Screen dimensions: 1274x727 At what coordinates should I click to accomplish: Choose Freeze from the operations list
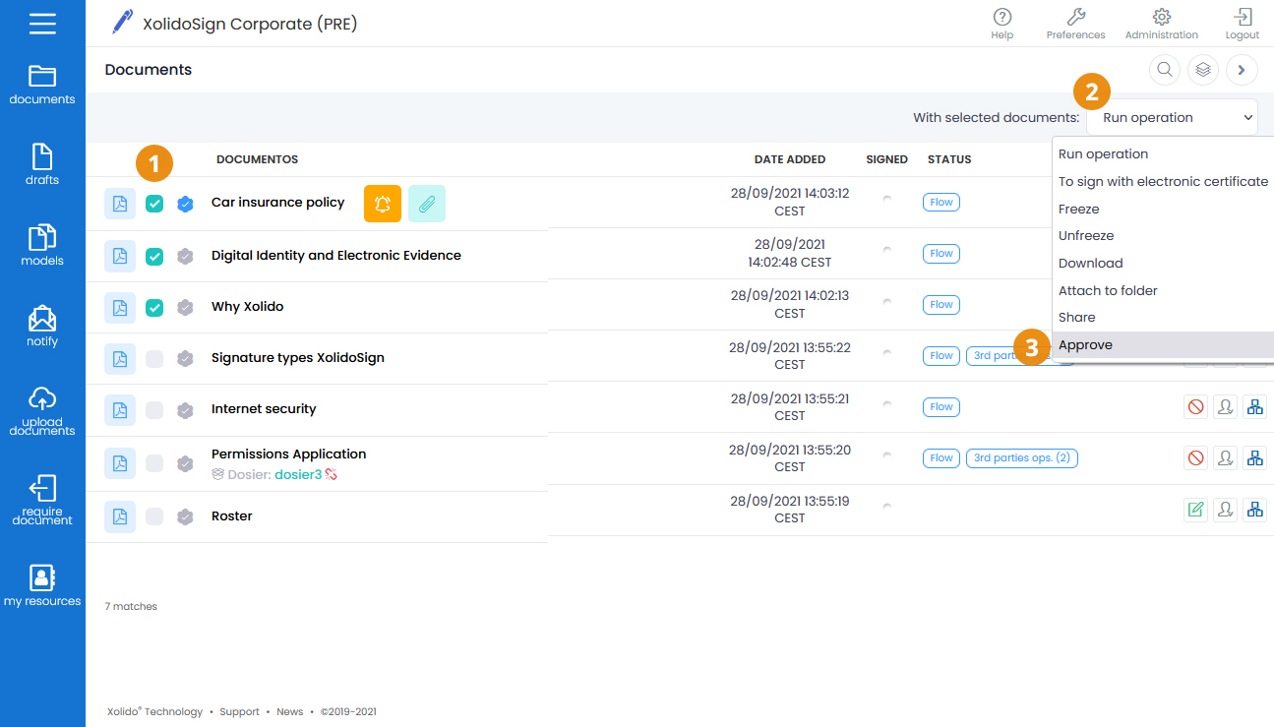(1164, 210)
